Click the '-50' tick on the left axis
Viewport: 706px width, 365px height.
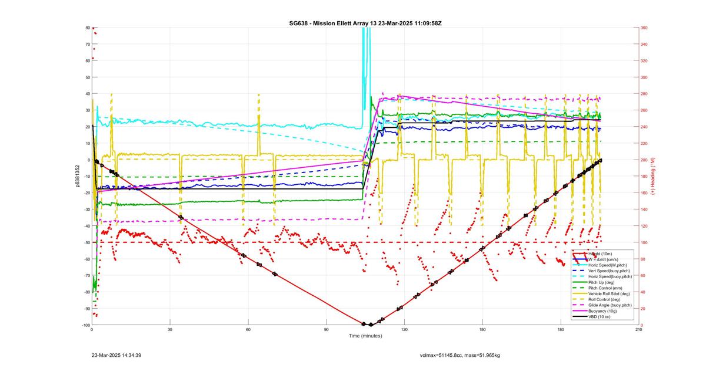coord(86,242)
